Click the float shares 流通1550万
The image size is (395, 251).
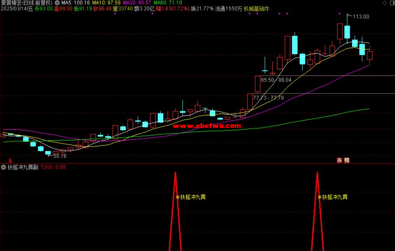[x=229, y=9]
